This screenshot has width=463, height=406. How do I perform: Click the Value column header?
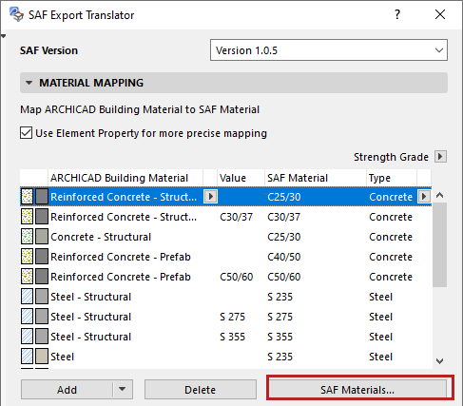pyautogui.click(x=241, y=178)
